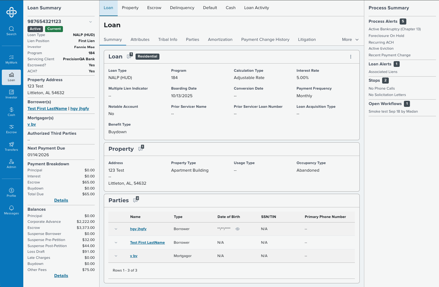Click the Loan Alerts count badge
The image size is (439, 287).
pos(397,64)
